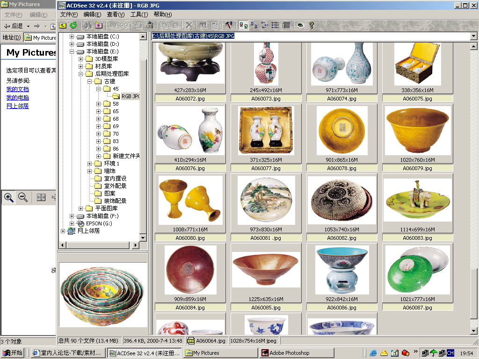Expand the 3D模型库 folder node
Viewport: 479px width, 359px height.
pyautogui.click(x=80, y=59)
